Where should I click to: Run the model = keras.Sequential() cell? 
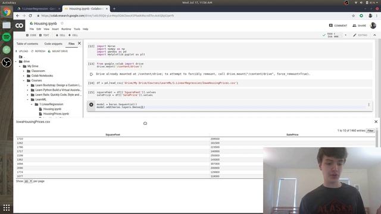[91, 105]
